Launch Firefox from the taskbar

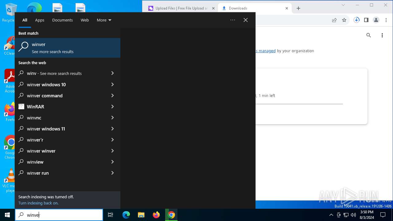click(156, 215)
